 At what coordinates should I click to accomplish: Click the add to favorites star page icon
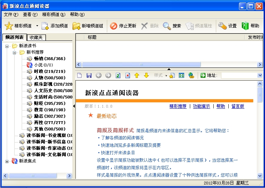(x=172, y=75)
